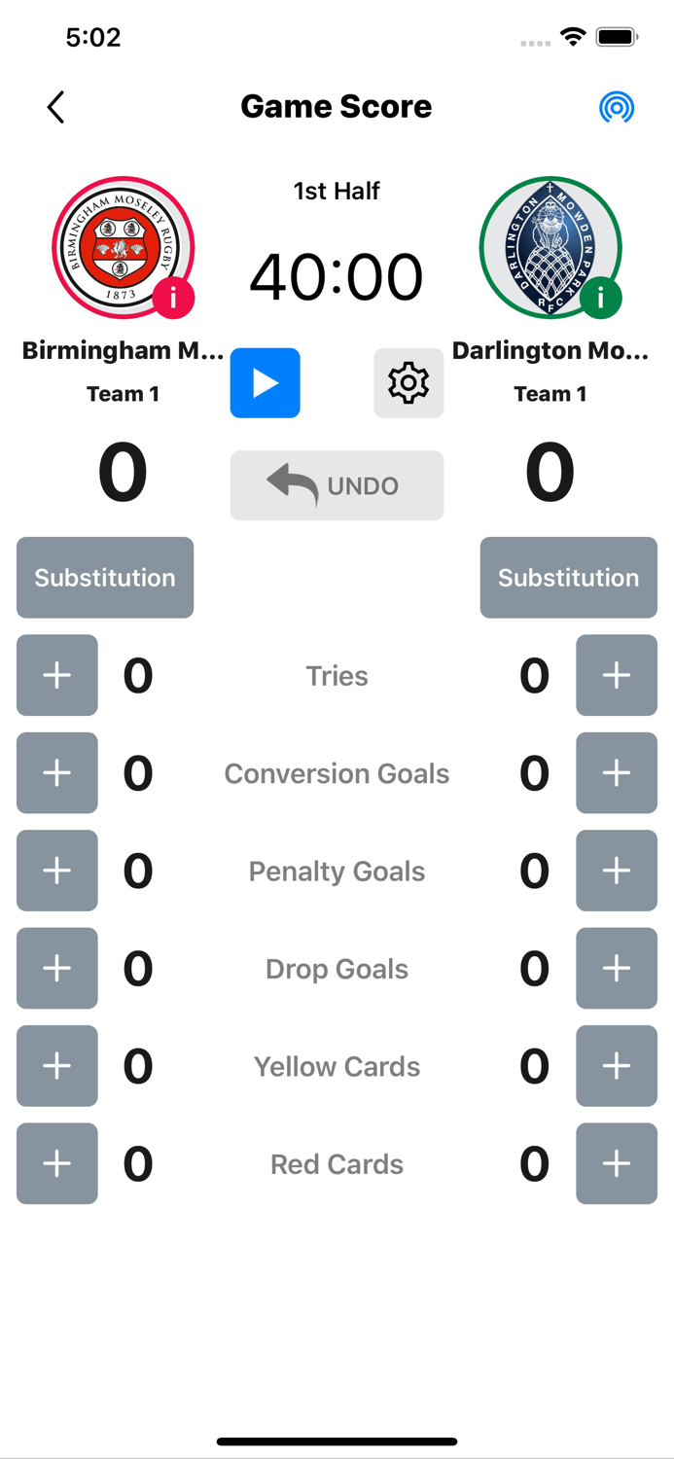Undo the last scoring action

point(337,485)
